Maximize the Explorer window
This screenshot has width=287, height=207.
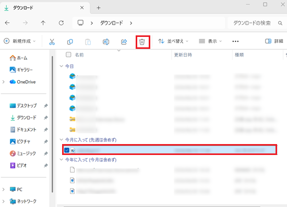point(265,4)
